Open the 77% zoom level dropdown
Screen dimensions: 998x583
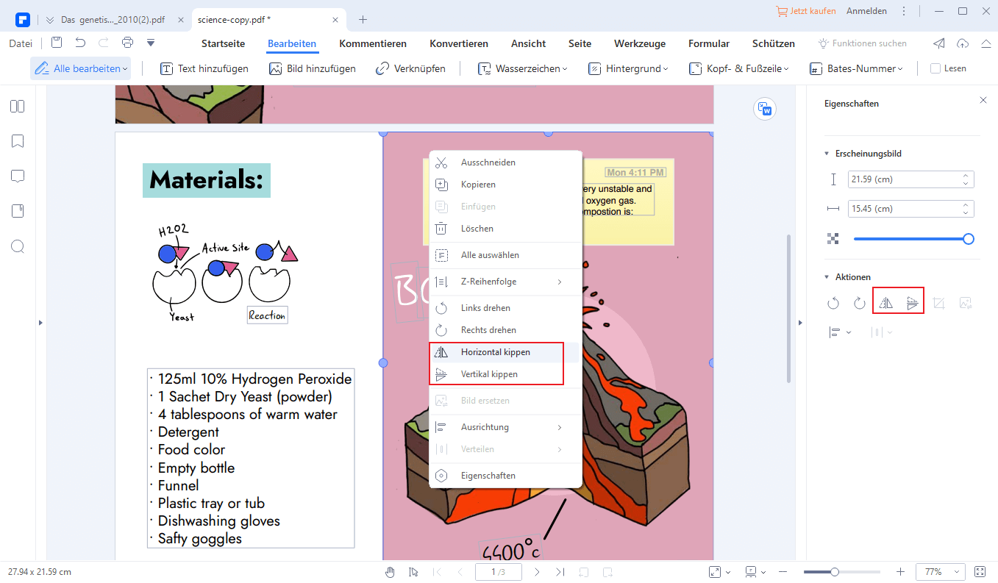(939, 572)
